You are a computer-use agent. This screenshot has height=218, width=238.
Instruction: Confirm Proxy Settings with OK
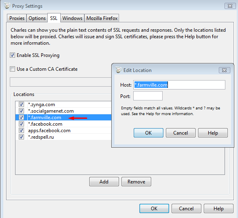[154, 209]
